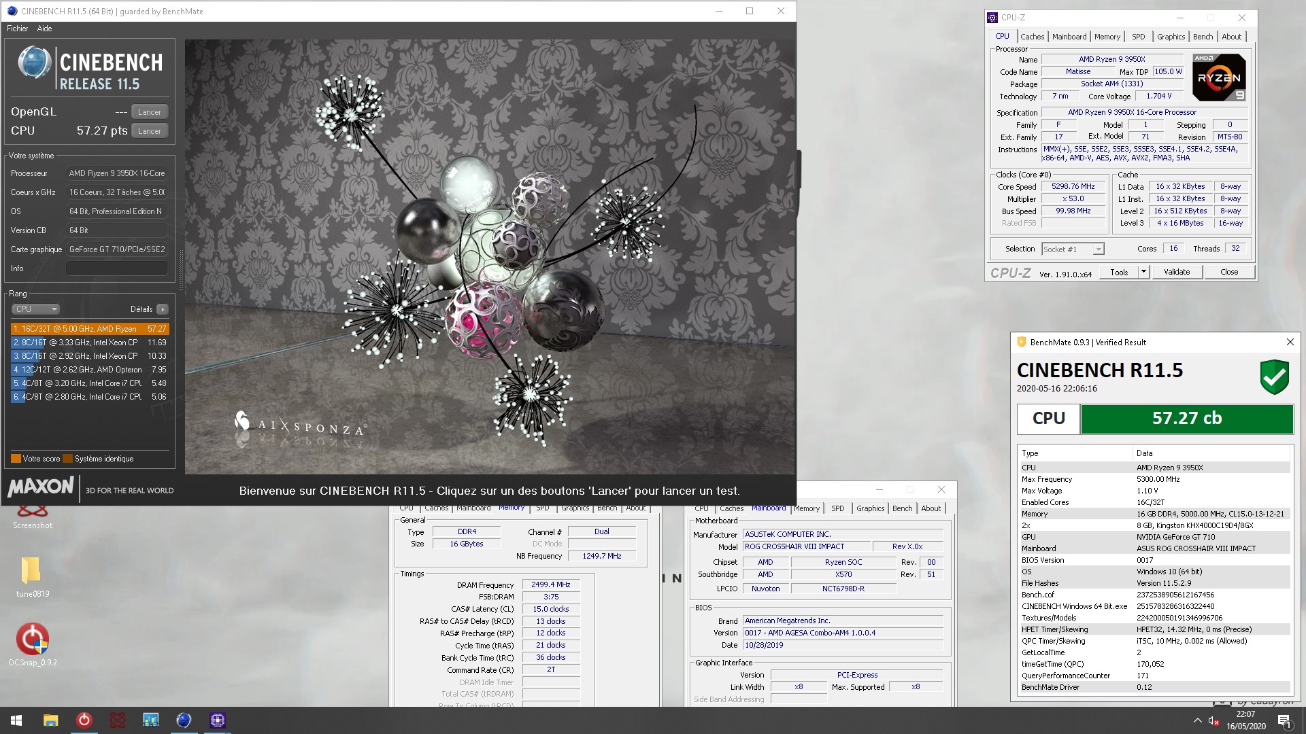This screenshot has width=1306, height=734.
Task: Click the rendered spheres scene image
Action: point(490,257)
